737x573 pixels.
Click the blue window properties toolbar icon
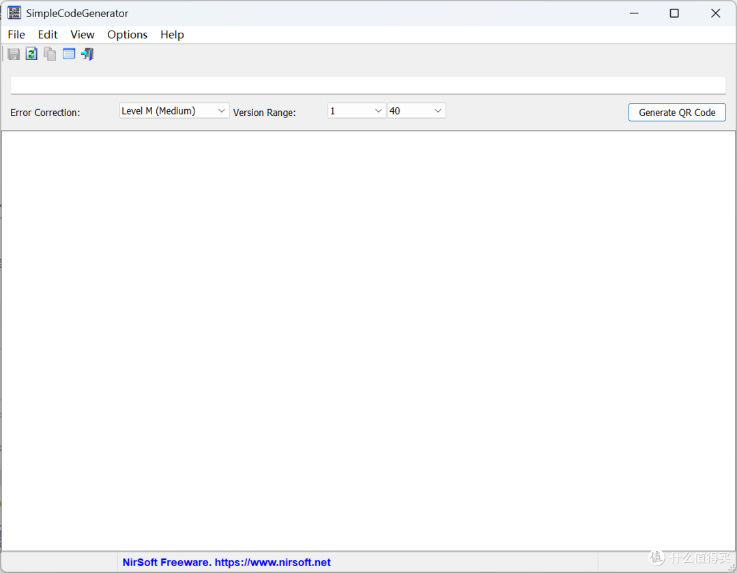tap(69, 54)
